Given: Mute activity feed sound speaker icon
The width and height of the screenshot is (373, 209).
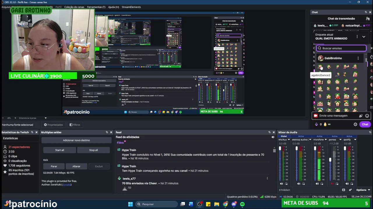Looking at the screenshot, I should [273, 137].
